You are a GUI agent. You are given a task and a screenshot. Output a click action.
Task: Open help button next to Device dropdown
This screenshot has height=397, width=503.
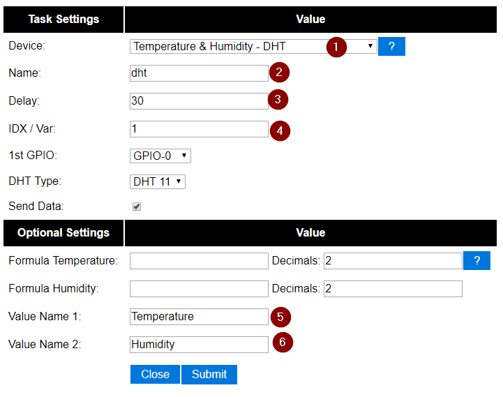click(391, 47)
